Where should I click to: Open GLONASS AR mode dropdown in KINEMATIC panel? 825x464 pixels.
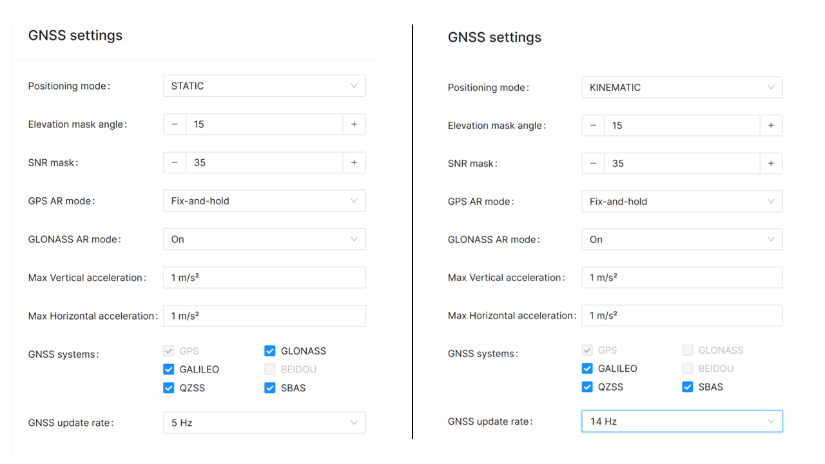[x=682, y=240]
